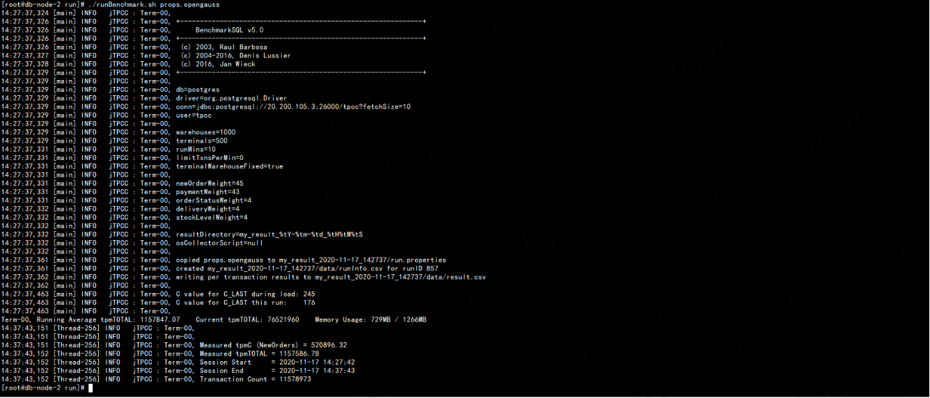Click the jdbc connection URL text
Screen dimensions: 930x398
click(293, 106)
